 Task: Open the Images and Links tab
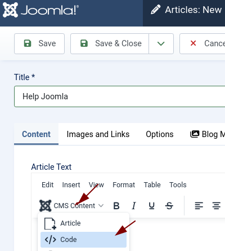pyautogui.click(x=98, y=134)
